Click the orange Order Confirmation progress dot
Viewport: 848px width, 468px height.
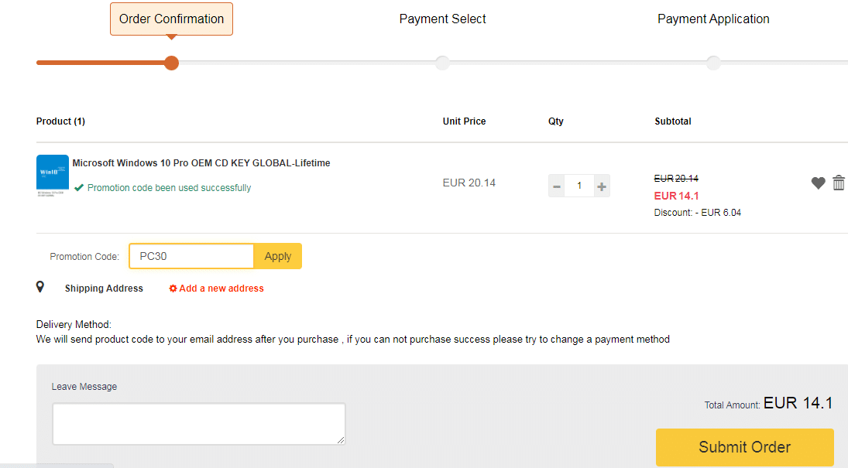171,63
